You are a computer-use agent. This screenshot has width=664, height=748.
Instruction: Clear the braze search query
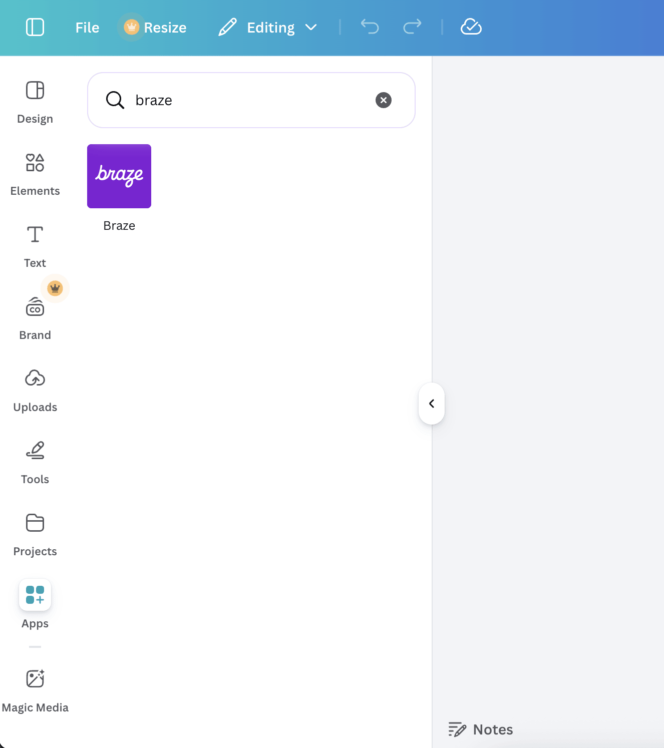point(383,100)
